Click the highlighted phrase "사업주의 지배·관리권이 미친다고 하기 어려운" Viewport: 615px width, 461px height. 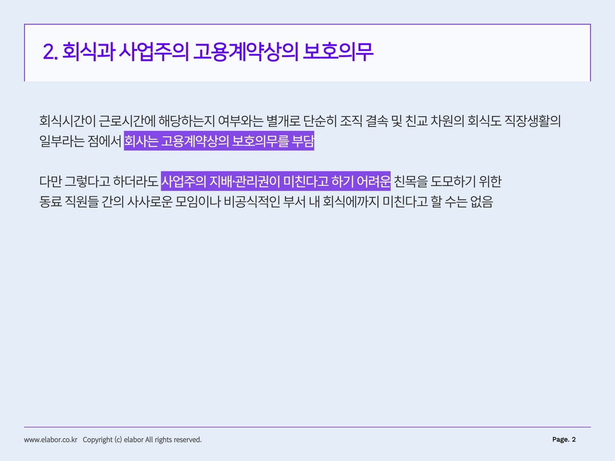275,182
